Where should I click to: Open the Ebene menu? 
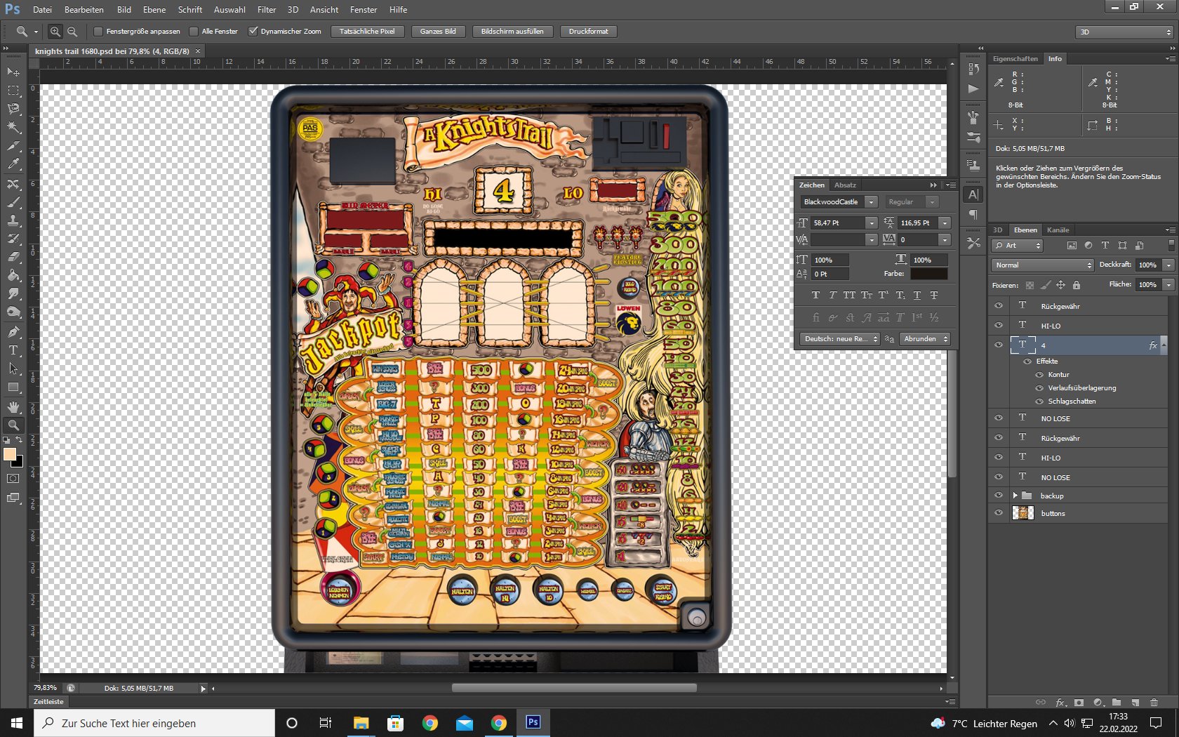point(154,10)
